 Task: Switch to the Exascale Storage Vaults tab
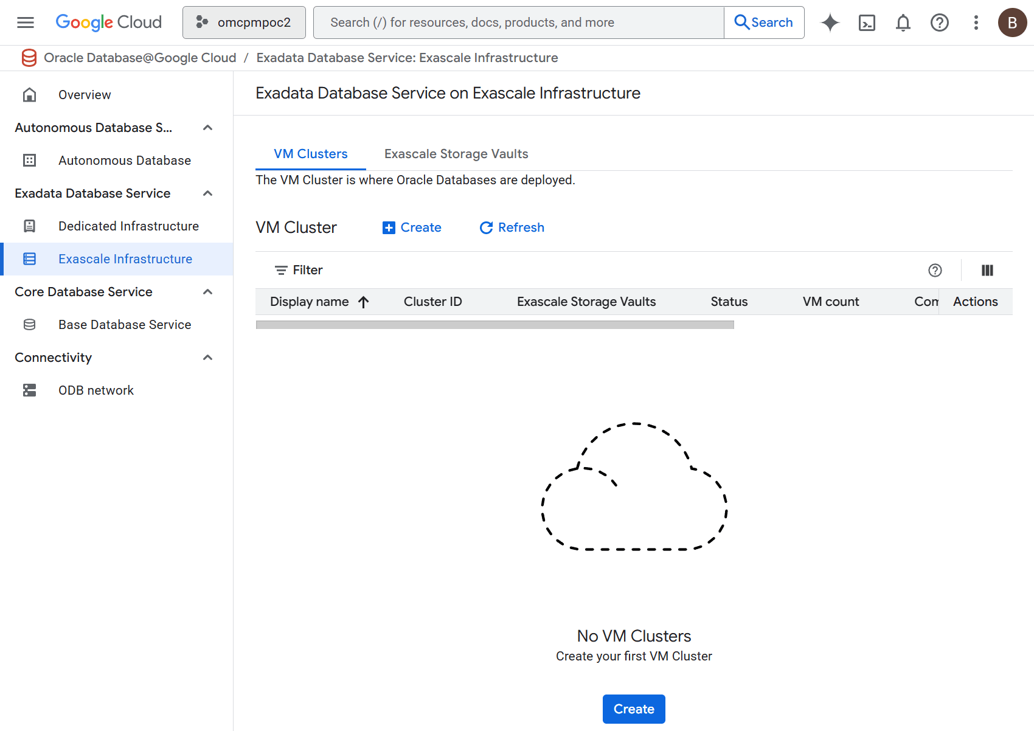(456, 153)
